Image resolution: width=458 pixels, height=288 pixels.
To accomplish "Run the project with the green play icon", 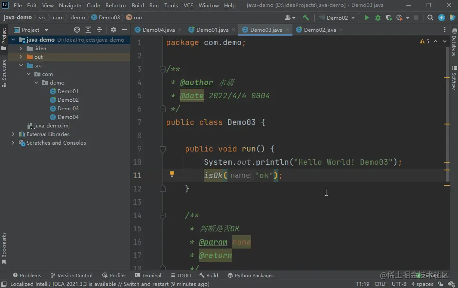I will (x=367, y=18).
